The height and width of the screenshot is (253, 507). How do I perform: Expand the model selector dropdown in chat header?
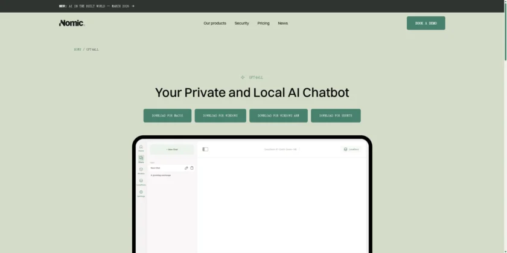[281, 149]
